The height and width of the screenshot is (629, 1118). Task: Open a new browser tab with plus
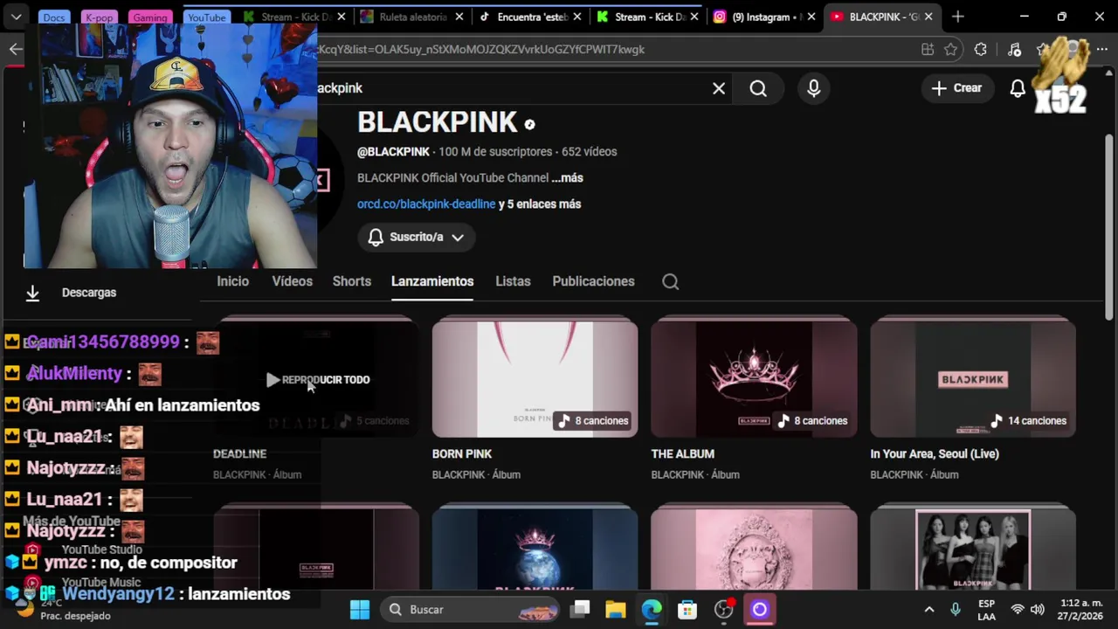coord(958,17)
